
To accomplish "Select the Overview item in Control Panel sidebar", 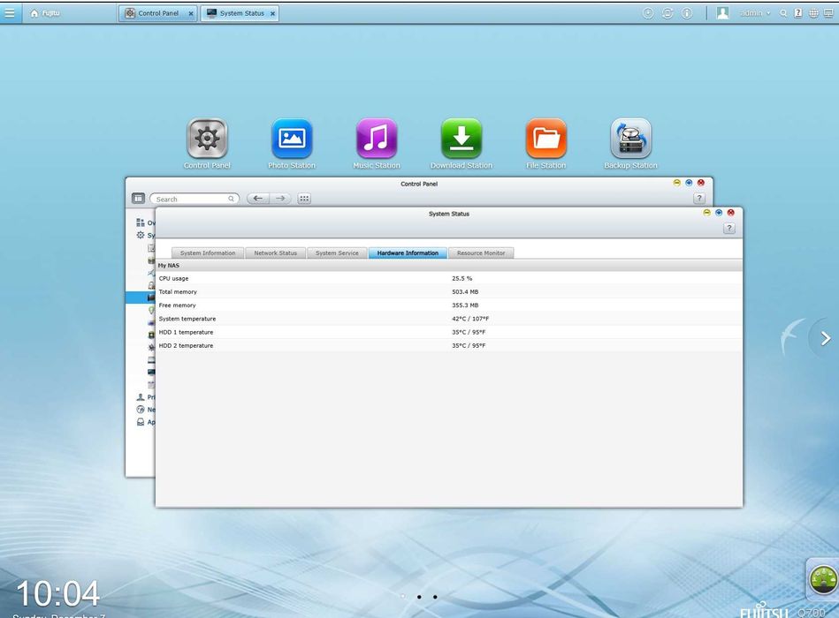I will (145, 222).
